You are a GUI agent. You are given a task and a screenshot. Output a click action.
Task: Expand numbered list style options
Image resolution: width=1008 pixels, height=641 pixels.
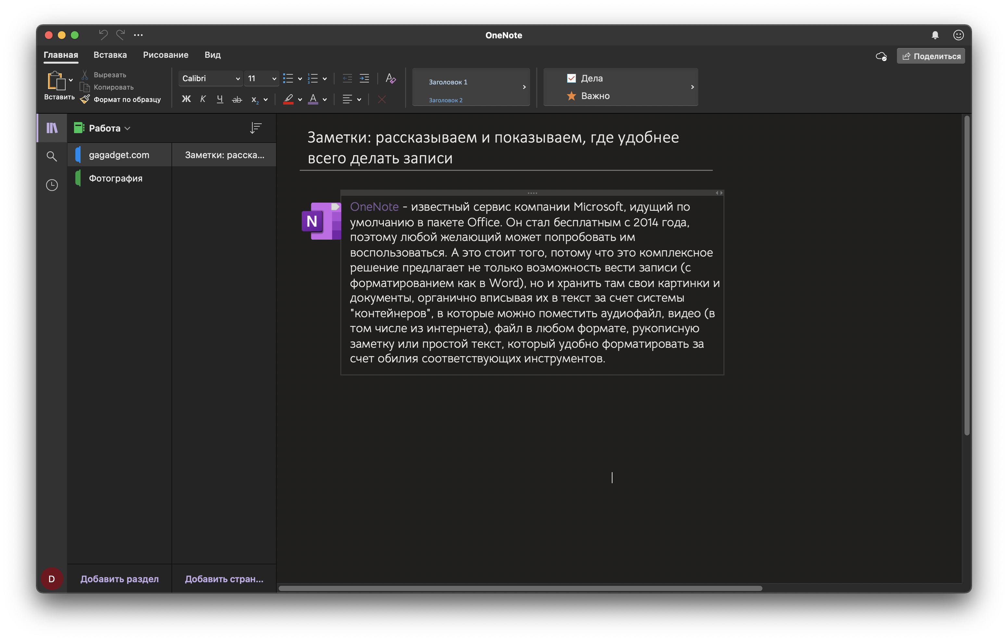click(325, 79)
